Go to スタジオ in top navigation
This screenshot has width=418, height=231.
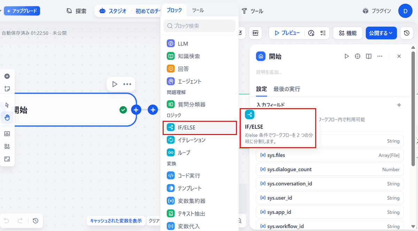(113, 11)
